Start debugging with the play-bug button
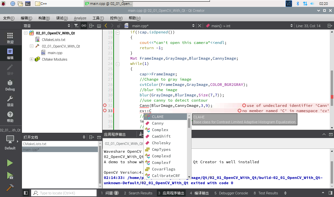 pos(10,176)
